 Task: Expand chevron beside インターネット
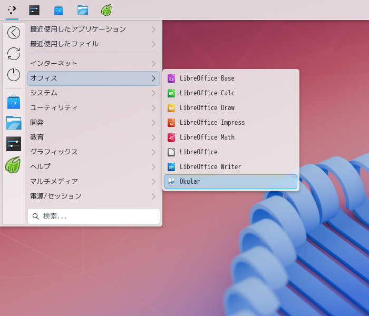pos(153,64)
